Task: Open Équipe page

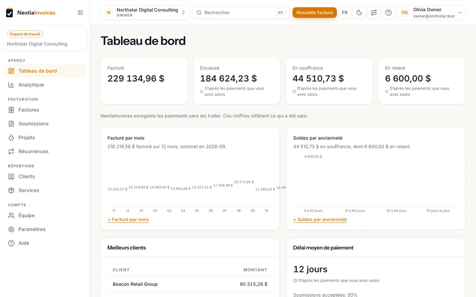Action: [45, 215]
